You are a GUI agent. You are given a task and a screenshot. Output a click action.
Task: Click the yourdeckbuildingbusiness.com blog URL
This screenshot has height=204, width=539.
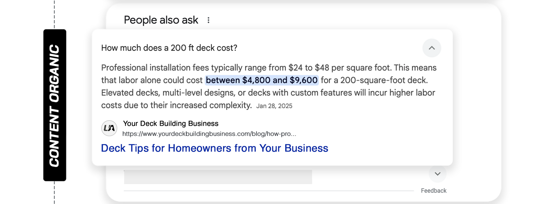coord(209,134)
